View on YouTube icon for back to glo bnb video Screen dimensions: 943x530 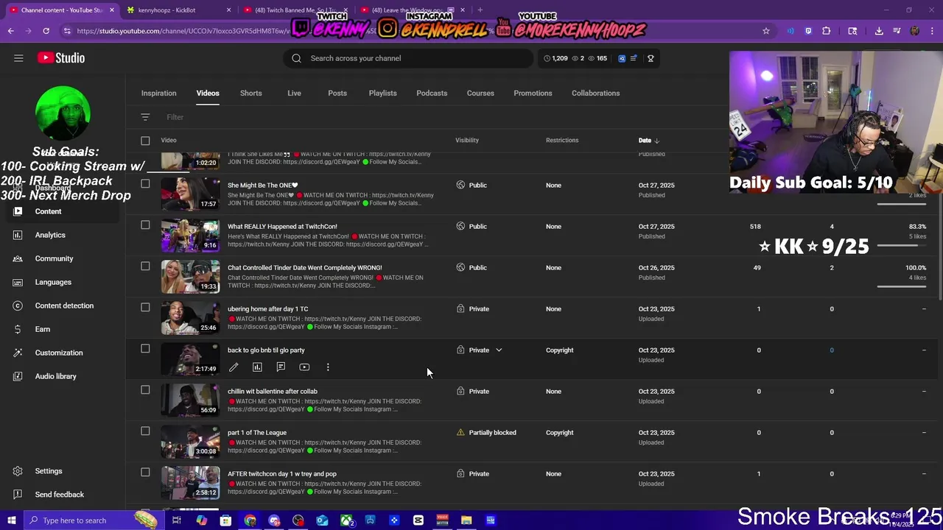[x=304, y=367]
